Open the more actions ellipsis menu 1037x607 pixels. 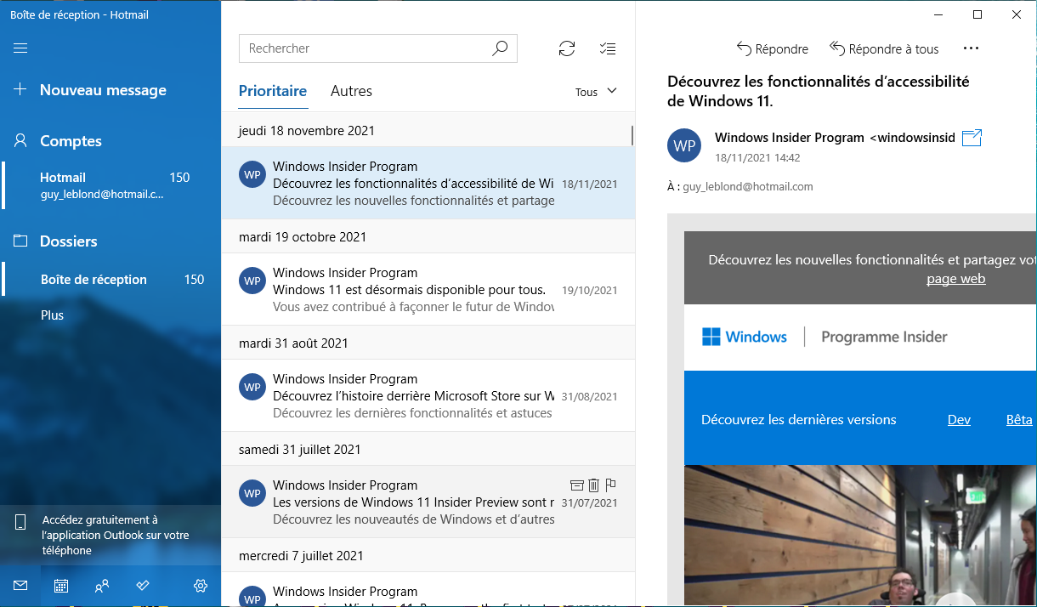(x=971, y=48)
